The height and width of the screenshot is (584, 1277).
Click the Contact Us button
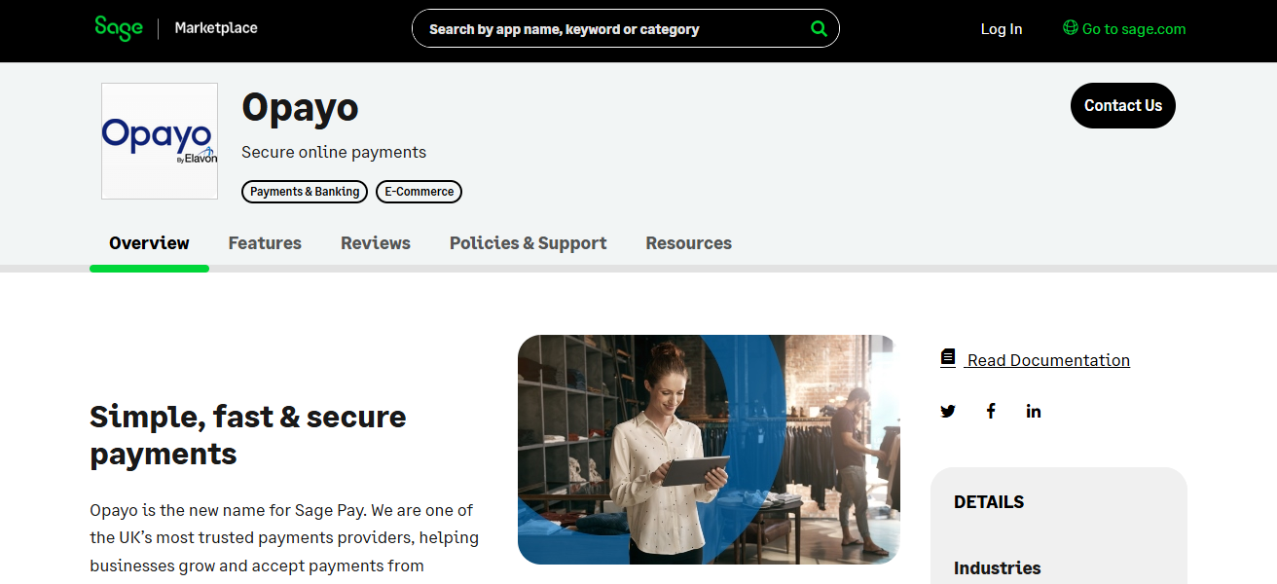[x=1123, y=105]
